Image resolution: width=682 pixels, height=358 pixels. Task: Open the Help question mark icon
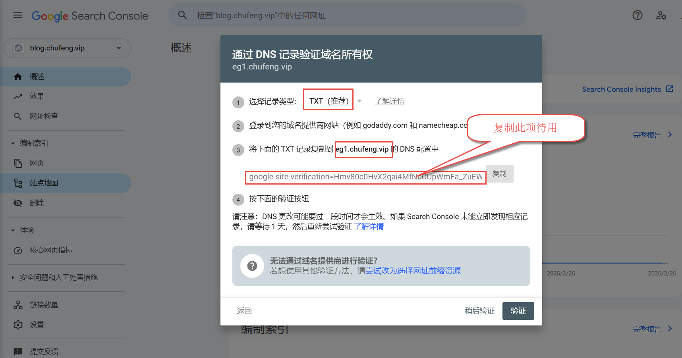tap(638, 15)
